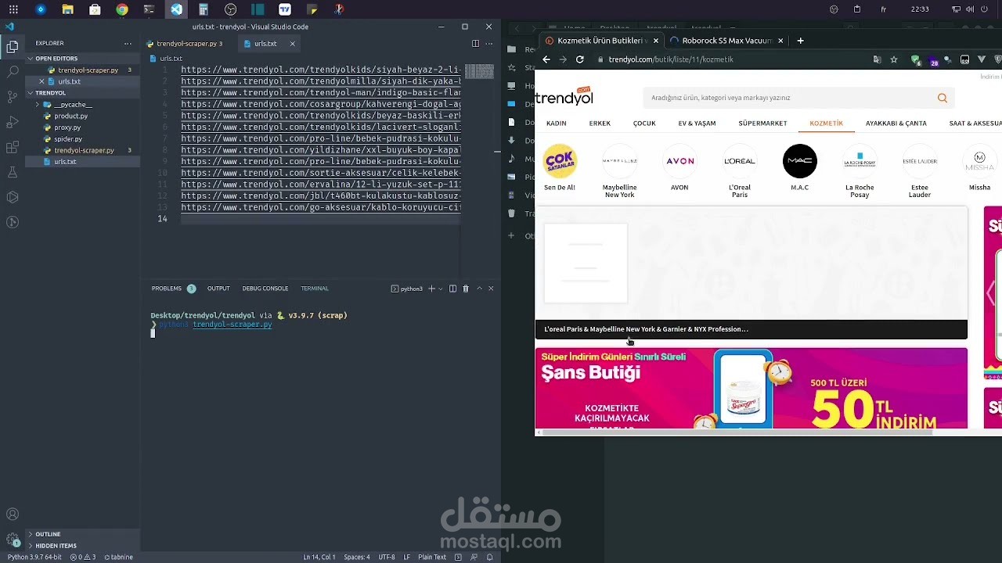Kill the terminal with trash icon

[x=466, y=289]
